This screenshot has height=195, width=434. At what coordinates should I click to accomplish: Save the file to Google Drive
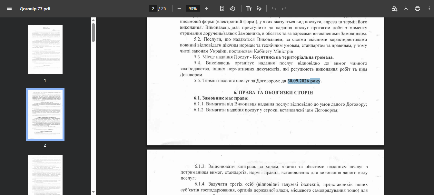(x=394, y=8)
